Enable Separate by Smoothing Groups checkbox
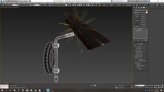Viewport: 164px width, 92px height. pyautogui.click(x=138, y=61)
